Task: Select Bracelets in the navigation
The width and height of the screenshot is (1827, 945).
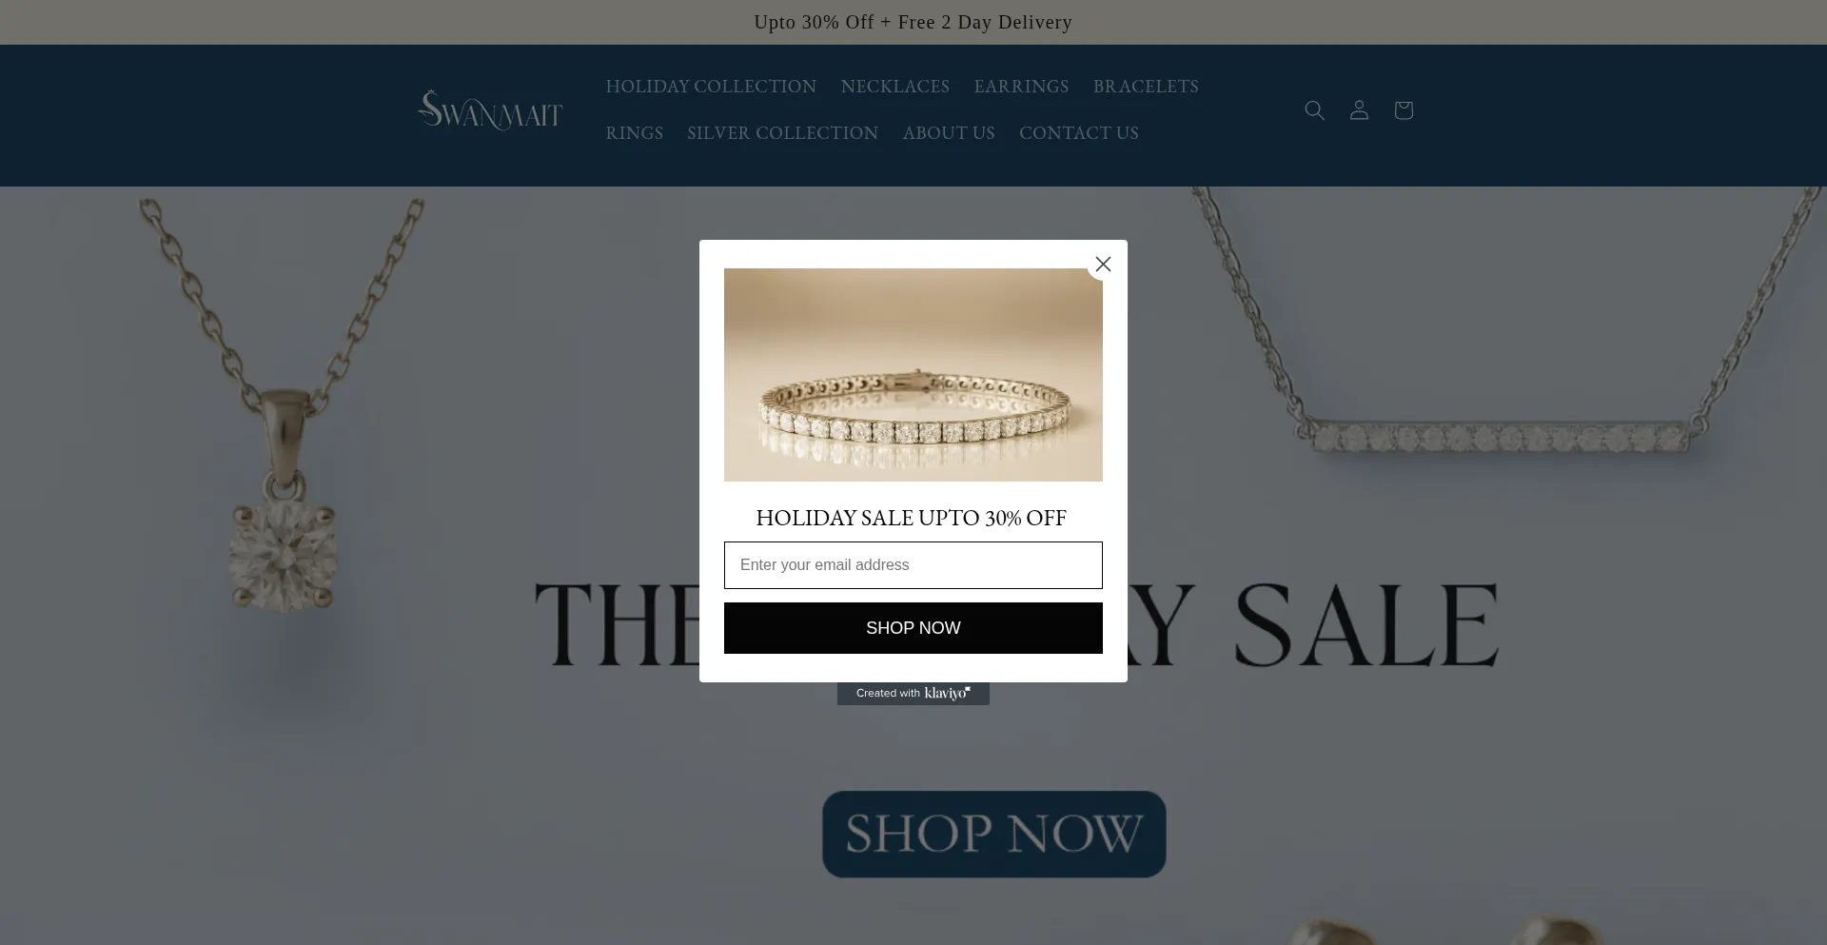Action: [1146, 87]
